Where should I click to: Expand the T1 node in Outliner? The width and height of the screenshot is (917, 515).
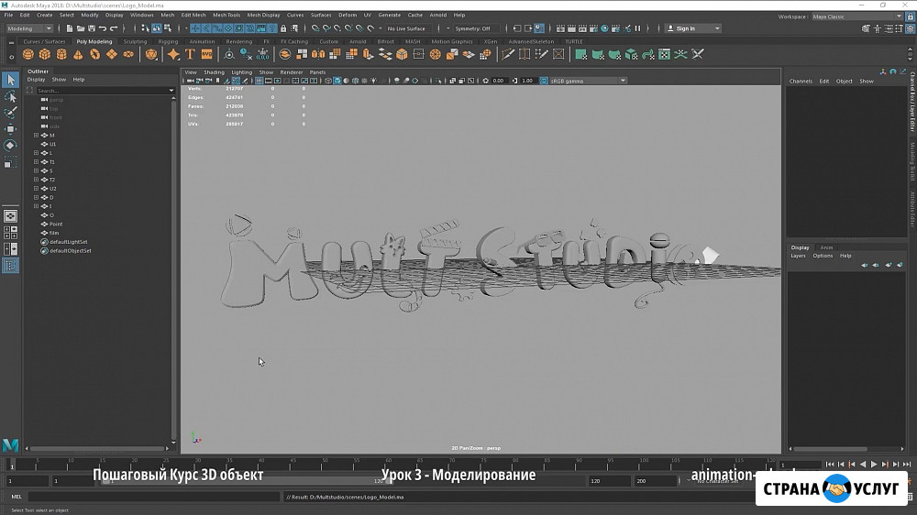click(x=37, y=162)
